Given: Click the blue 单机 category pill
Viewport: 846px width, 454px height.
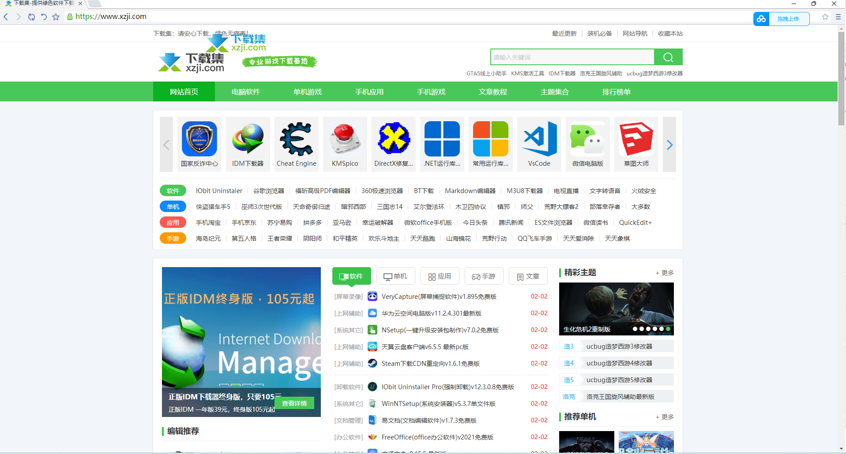Looking at the screenshot, I should [173, 207].
